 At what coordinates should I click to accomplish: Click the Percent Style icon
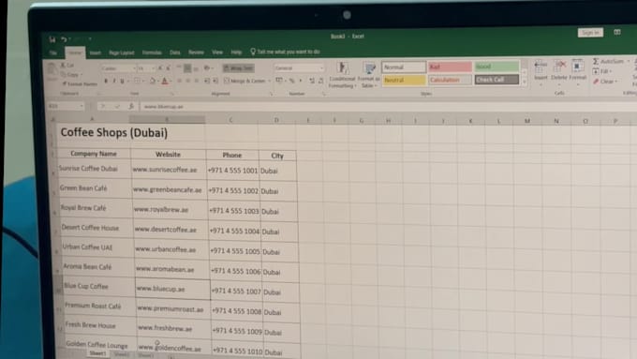point(291,81)
